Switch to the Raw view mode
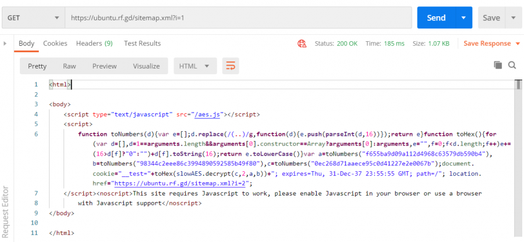Viewport: 524px width, 242px height. 69,66
